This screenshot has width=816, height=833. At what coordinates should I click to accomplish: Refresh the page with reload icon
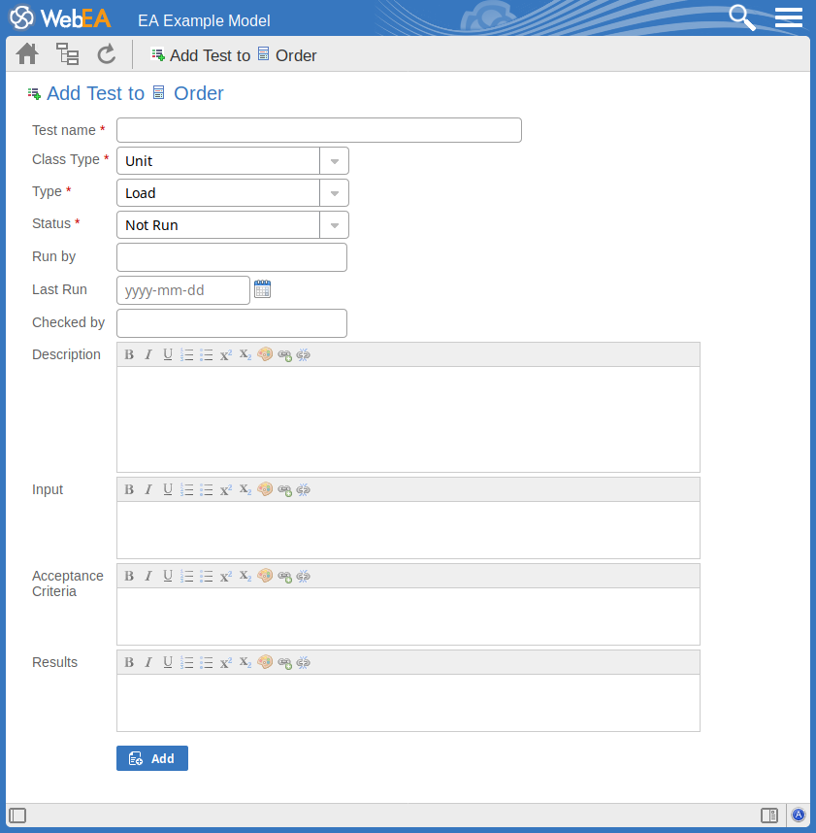tap(107, 54)
